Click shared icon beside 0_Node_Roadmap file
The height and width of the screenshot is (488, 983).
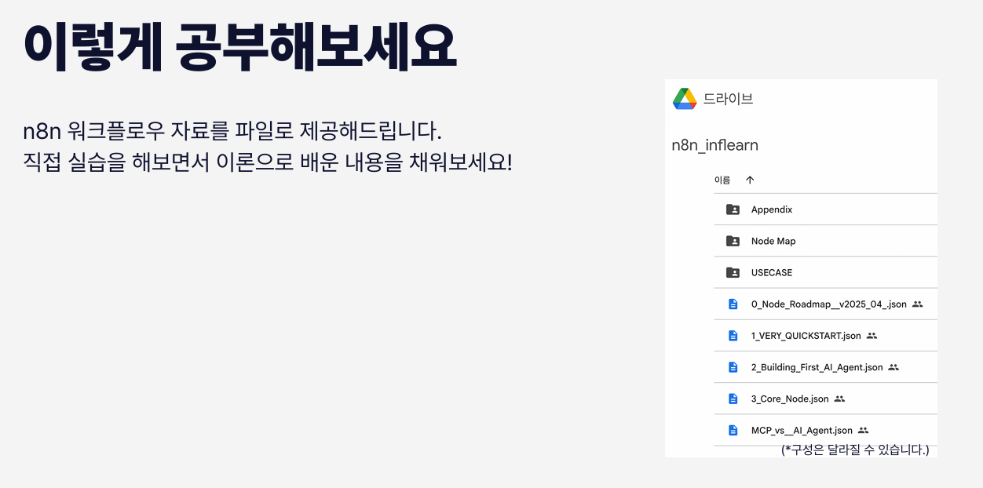pos(918,304)
